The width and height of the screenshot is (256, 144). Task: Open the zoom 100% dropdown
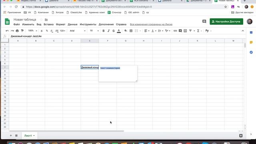(x=32, y=31)
